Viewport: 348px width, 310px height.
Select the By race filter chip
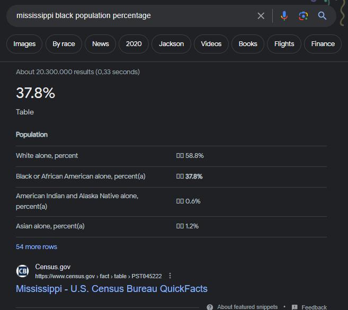click(x=64, y=44)
